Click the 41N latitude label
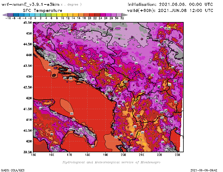This screenshot has height=172, width=223. tap(29, 120)
